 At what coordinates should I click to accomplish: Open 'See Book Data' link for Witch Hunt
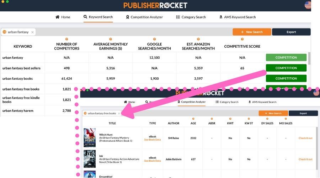(152, 140)
